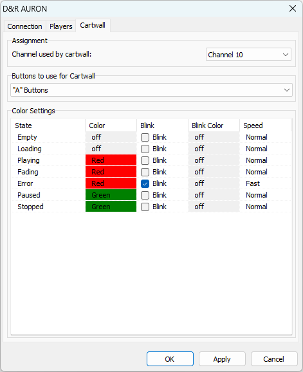
Task: Close the D&R AURON dialog window
Action: point(293,8)
